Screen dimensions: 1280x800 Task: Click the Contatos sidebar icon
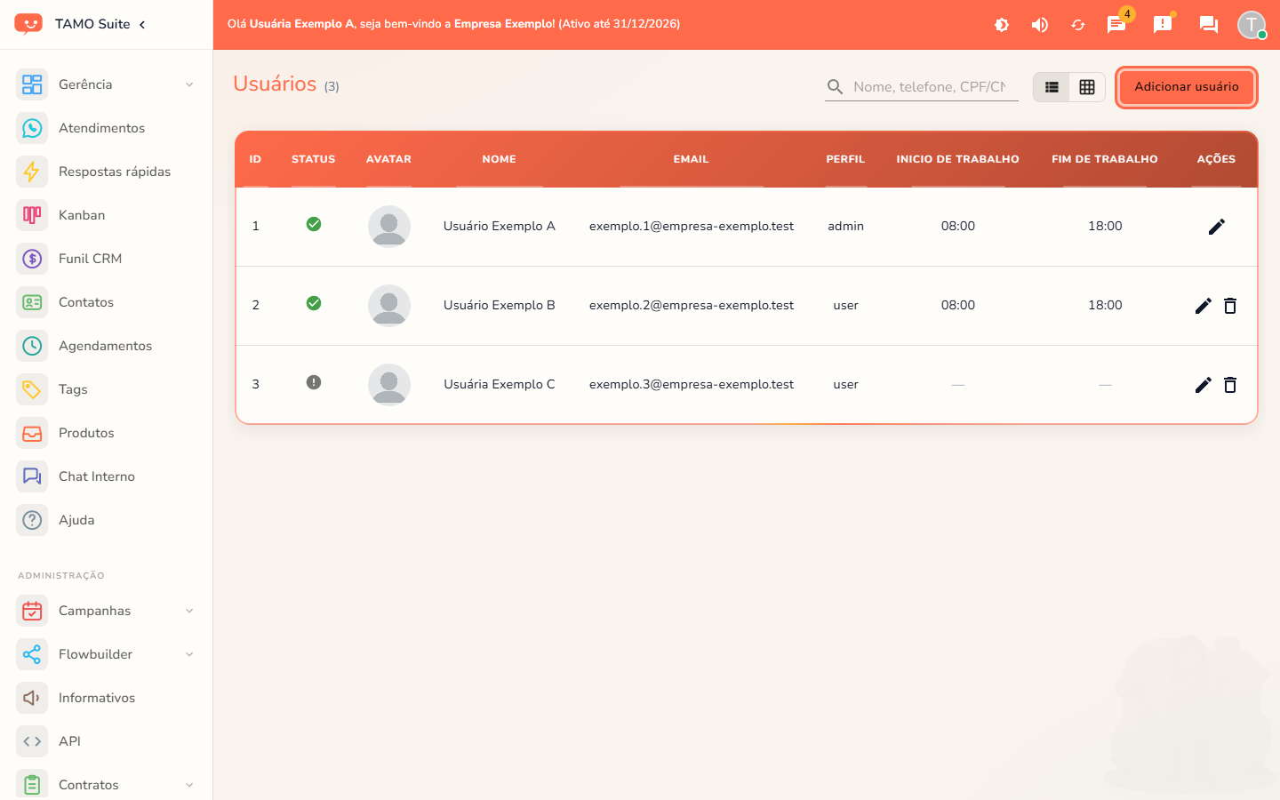(x=32, y=302)
